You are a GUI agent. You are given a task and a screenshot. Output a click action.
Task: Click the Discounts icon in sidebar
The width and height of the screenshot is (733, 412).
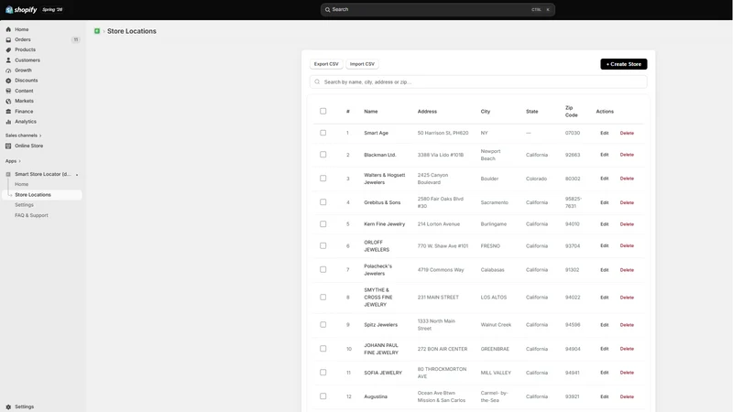click(x=8, y=81)
